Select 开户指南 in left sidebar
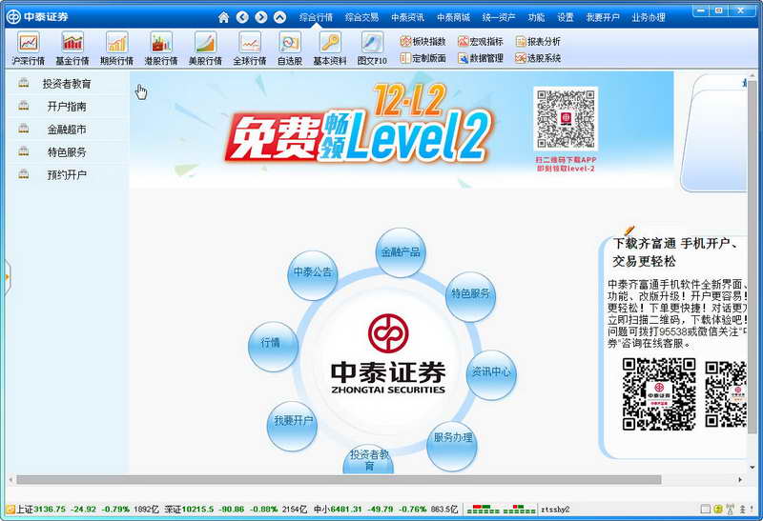763x521 pixels. 67,107
